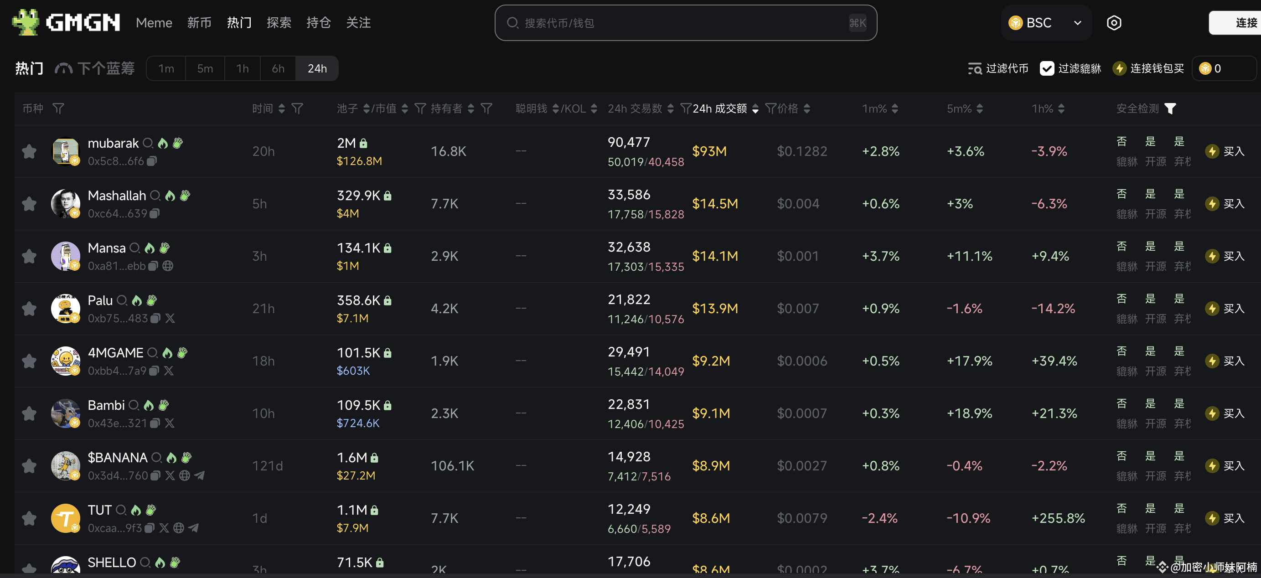1261x578 pixels.
Task: Star the 4MGAME token row
Action: 29,361
